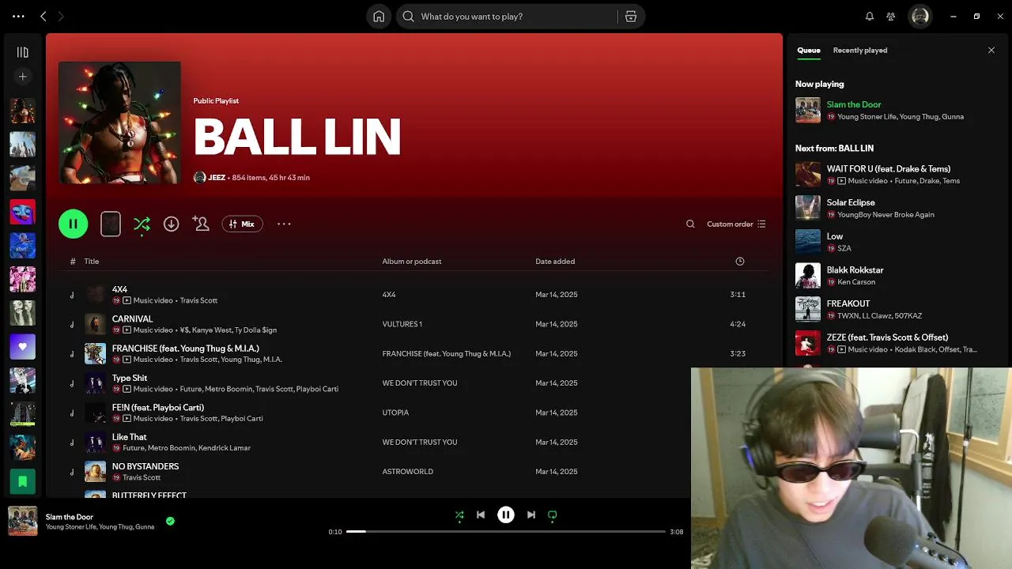Viewport: 1012px width, 569px height.
Task: Invite collaborators using add-person icon
Action: pyautogui.click(x=201, y=224)
